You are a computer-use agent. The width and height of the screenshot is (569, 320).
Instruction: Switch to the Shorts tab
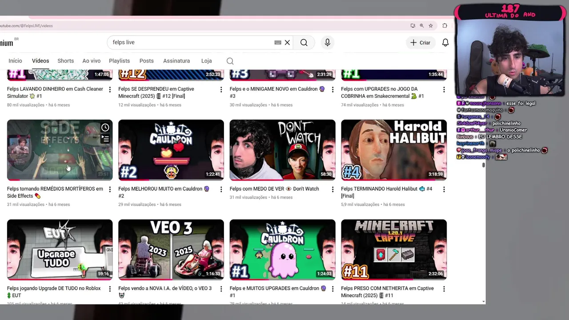coord(65,61)
